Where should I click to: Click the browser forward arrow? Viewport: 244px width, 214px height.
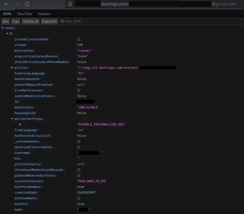tap(17, 4)
